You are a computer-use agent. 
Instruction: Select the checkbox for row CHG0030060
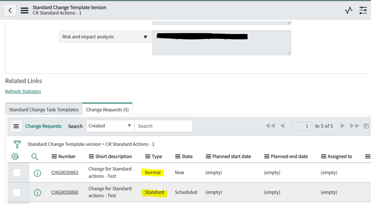17,192
